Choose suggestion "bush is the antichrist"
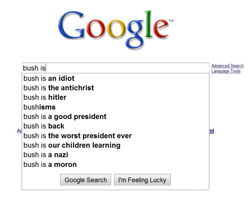This screenshot has height=197, width=248. [x=116, y=88]
